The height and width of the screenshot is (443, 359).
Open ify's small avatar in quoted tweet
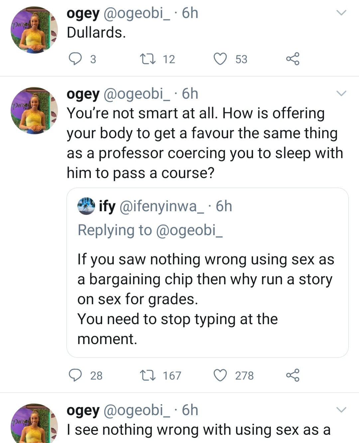point(86,206)
